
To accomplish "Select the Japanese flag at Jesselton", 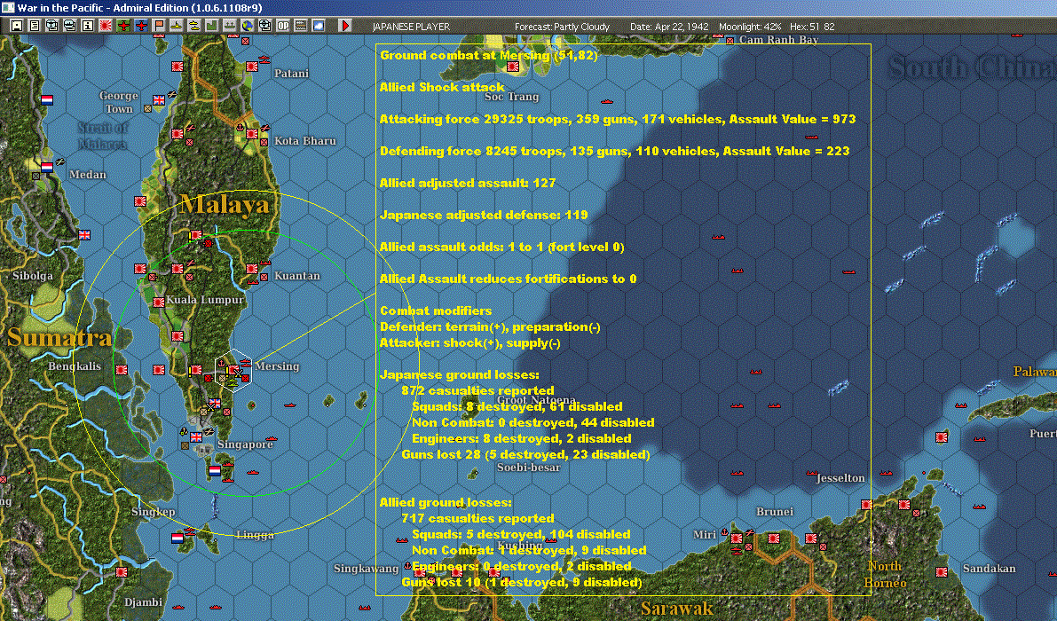I will pyautogui.click(x=866, y=504).
